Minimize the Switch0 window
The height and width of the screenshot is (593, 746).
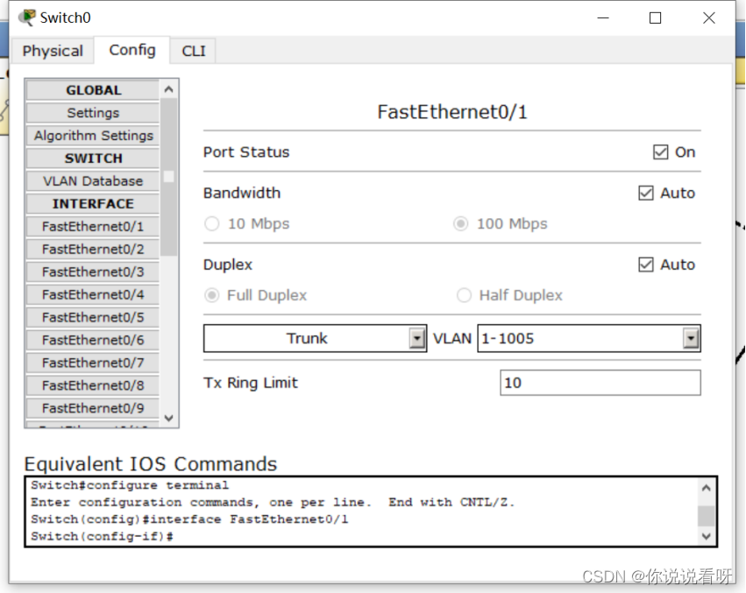[x=603, y=18]
